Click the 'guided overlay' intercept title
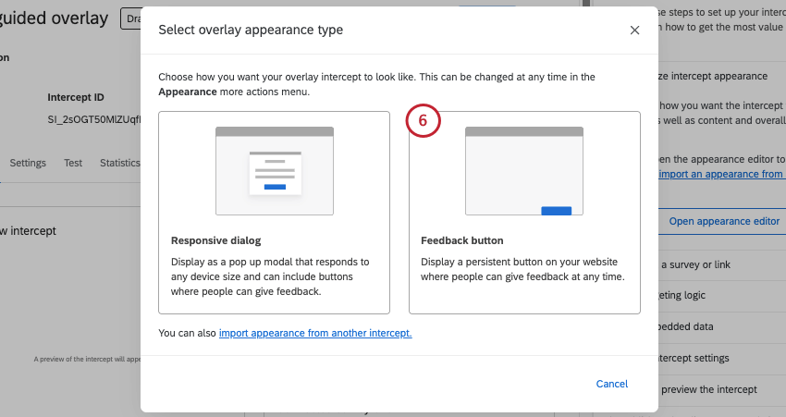This screenshot has height=417, width=786. (x=55, y=18)
